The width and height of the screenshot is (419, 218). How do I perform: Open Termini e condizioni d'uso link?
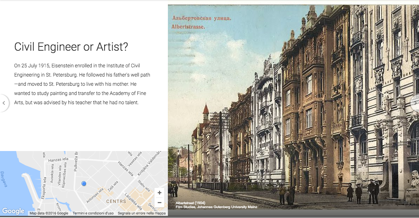pos(93,213)
